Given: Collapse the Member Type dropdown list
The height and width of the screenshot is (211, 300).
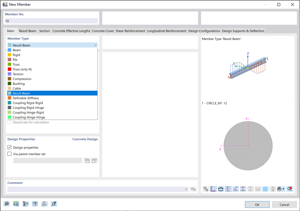Looking at the screenshot, I should click(x=95, y=45).
